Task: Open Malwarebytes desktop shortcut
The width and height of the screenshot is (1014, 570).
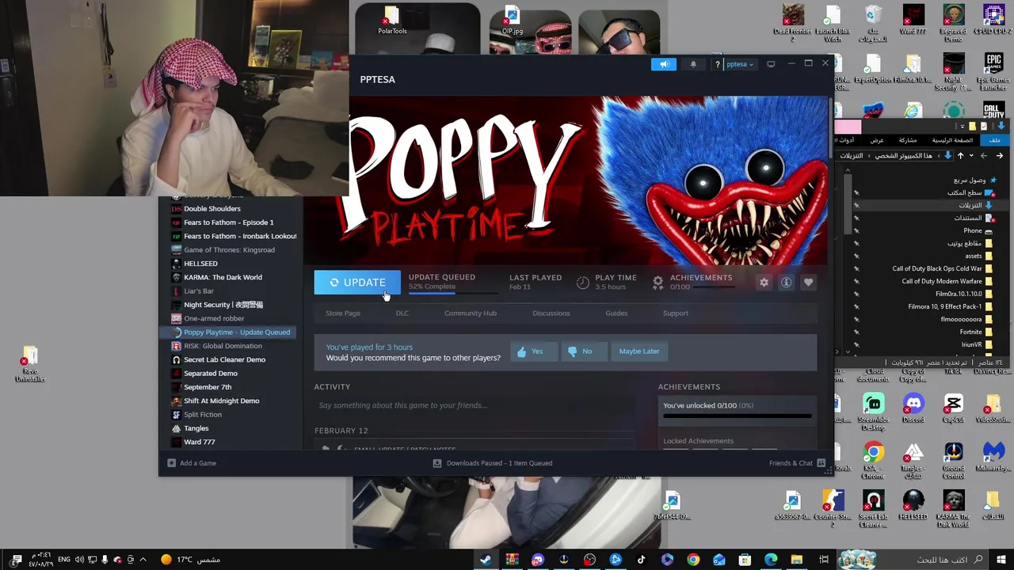Action: [993, 457]
